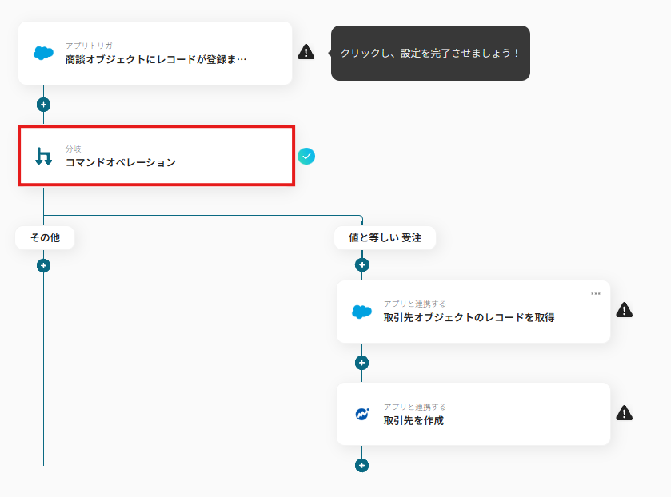Click the blue checkmark badge on the branch step
671x497 pixels.
click(x=306, y=157)
